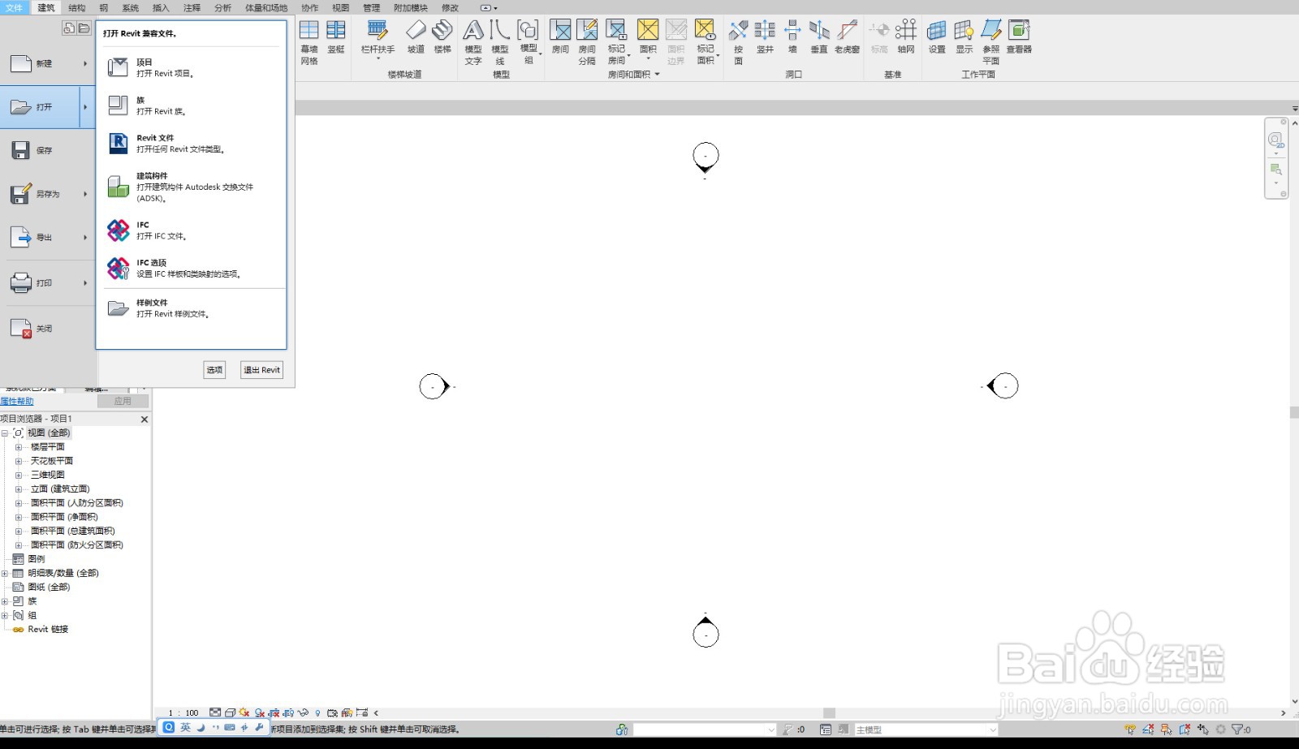Select the 房间分隔 tool

tap(587, 42)
